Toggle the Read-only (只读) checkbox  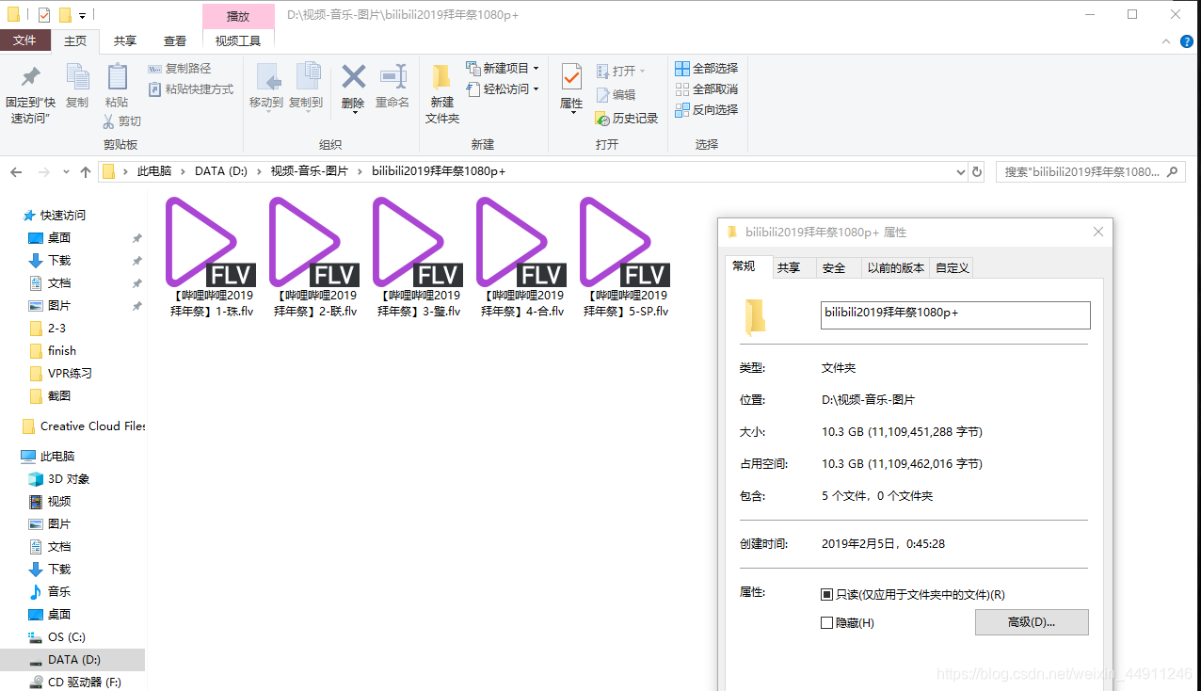tap(827, 595)
